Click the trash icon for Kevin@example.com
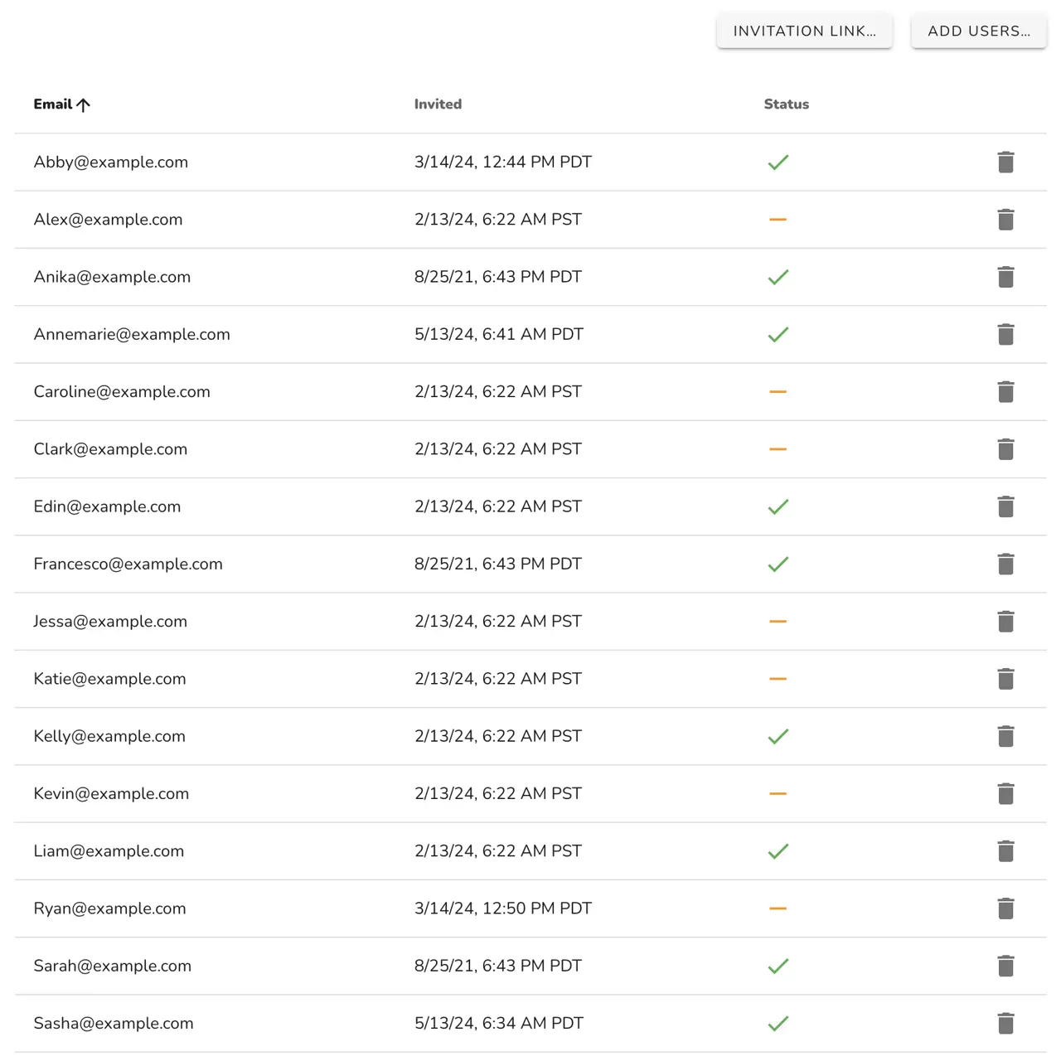1061x1061 pixels. click(1005, 794)
